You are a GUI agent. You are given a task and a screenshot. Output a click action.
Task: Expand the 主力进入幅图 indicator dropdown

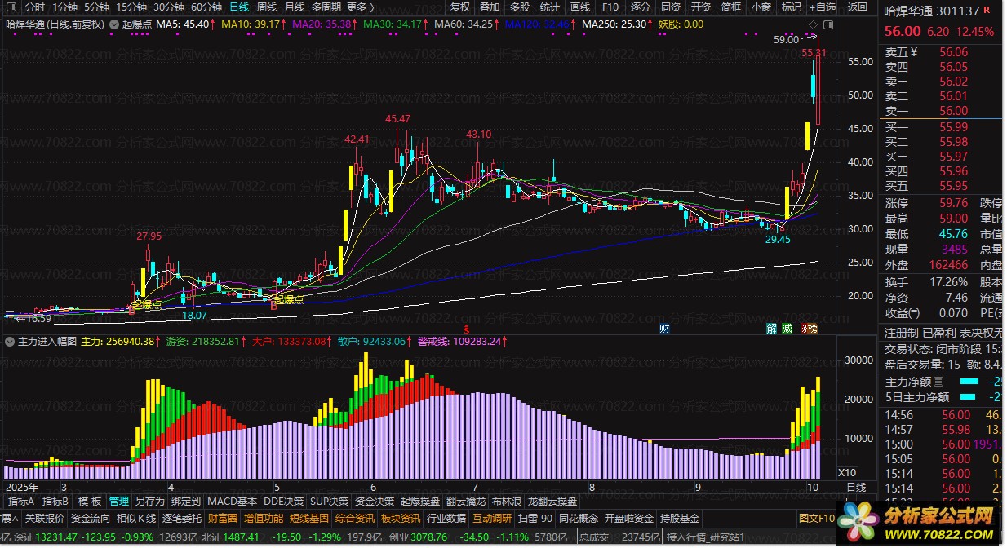coord(10,342)
